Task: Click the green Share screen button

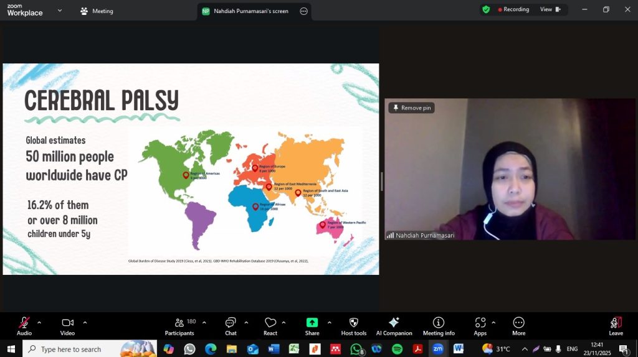Action: pyautogui.click(x=312, y=323)
